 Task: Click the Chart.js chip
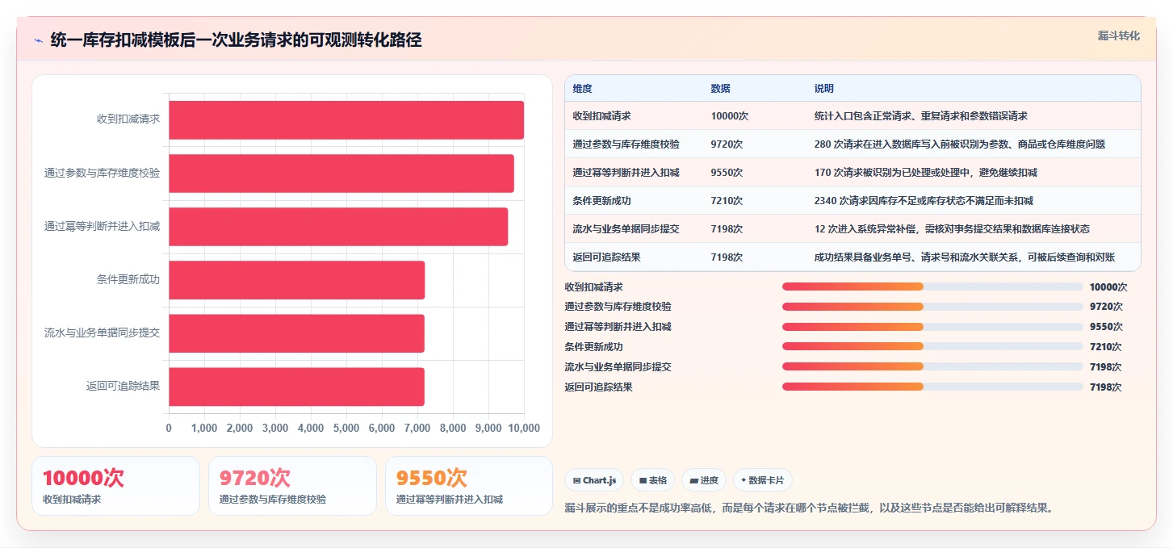pos(594,480)
